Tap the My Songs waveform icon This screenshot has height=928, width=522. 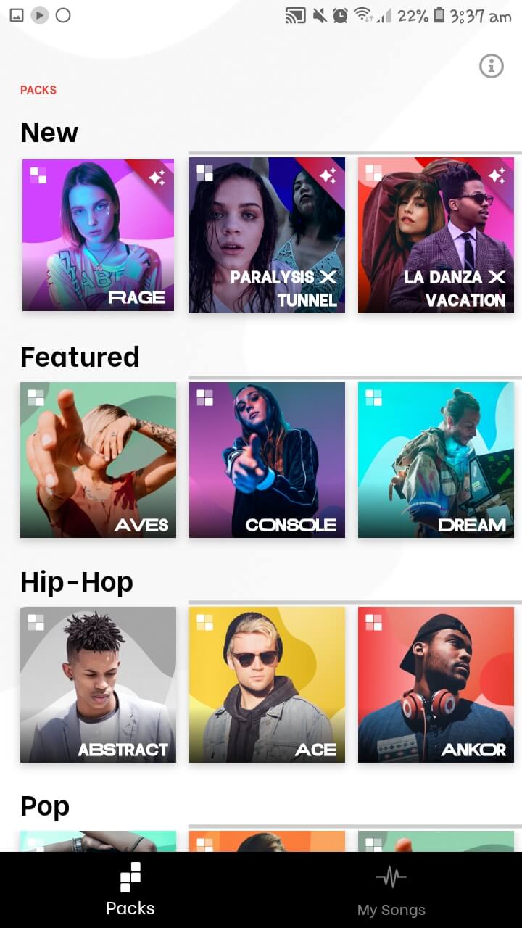click(x=391, y=879)
